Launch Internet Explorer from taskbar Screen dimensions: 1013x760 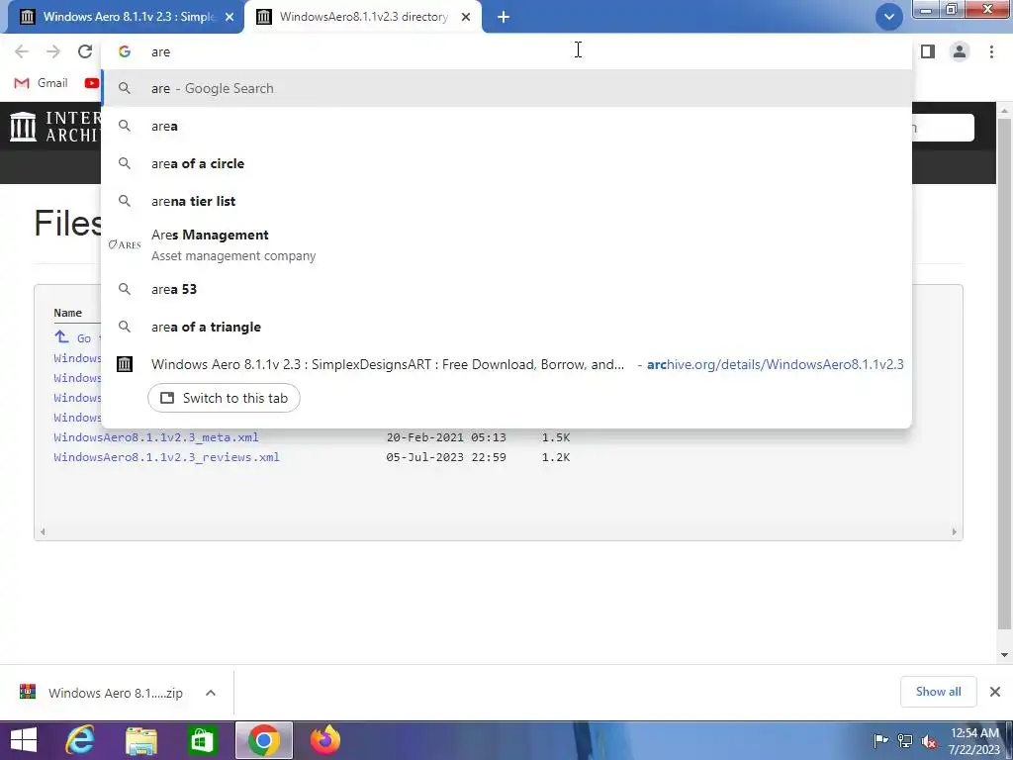coord(80,740)
